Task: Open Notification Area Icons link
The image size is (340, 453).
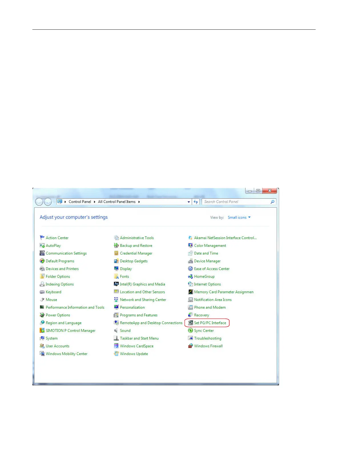Action: point(213,299)
